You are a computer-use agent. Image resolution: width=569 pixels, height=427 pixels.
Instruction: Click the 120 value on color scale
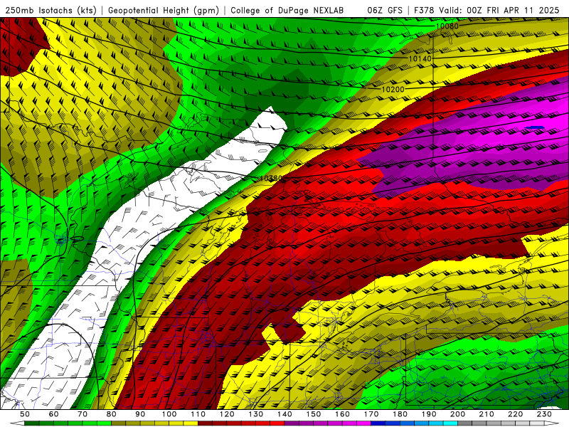227,414
